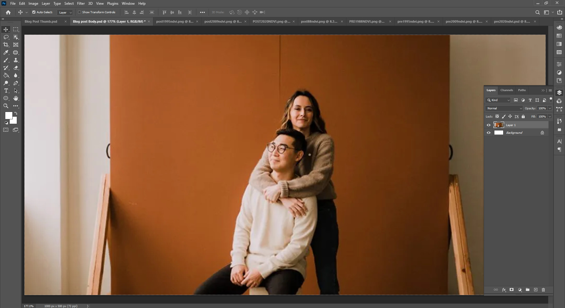
Task: Hide the Background layer
Action: coord(488,133)
